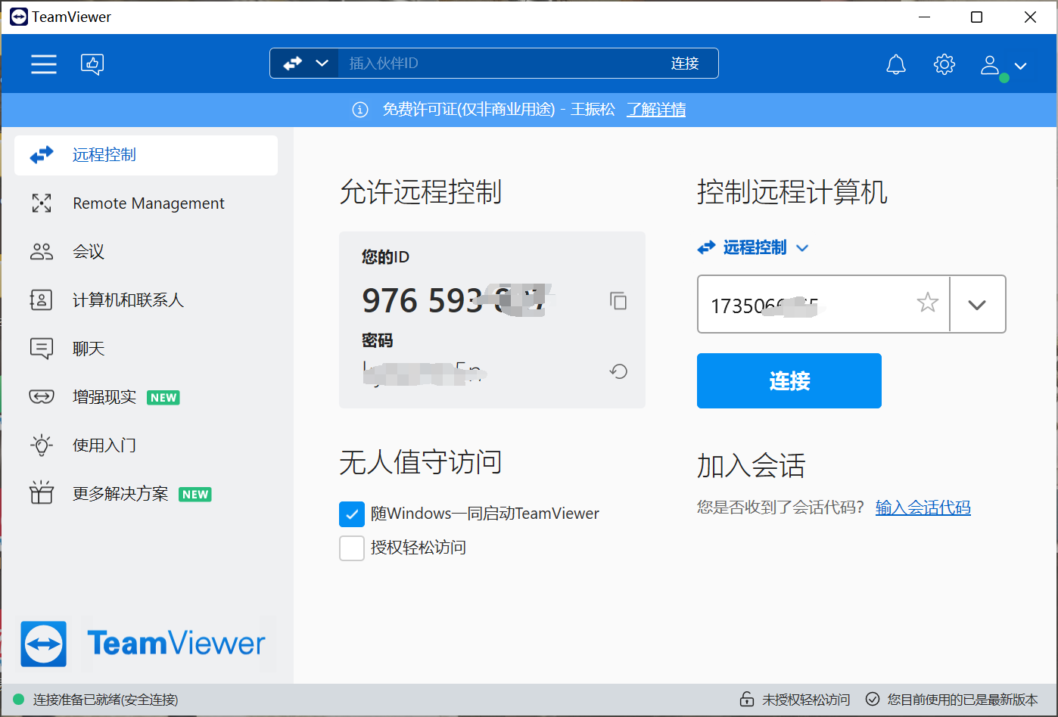Click the license info circle icon
This screenshot has width=1058, height=717.
click(x=360, y=110)
